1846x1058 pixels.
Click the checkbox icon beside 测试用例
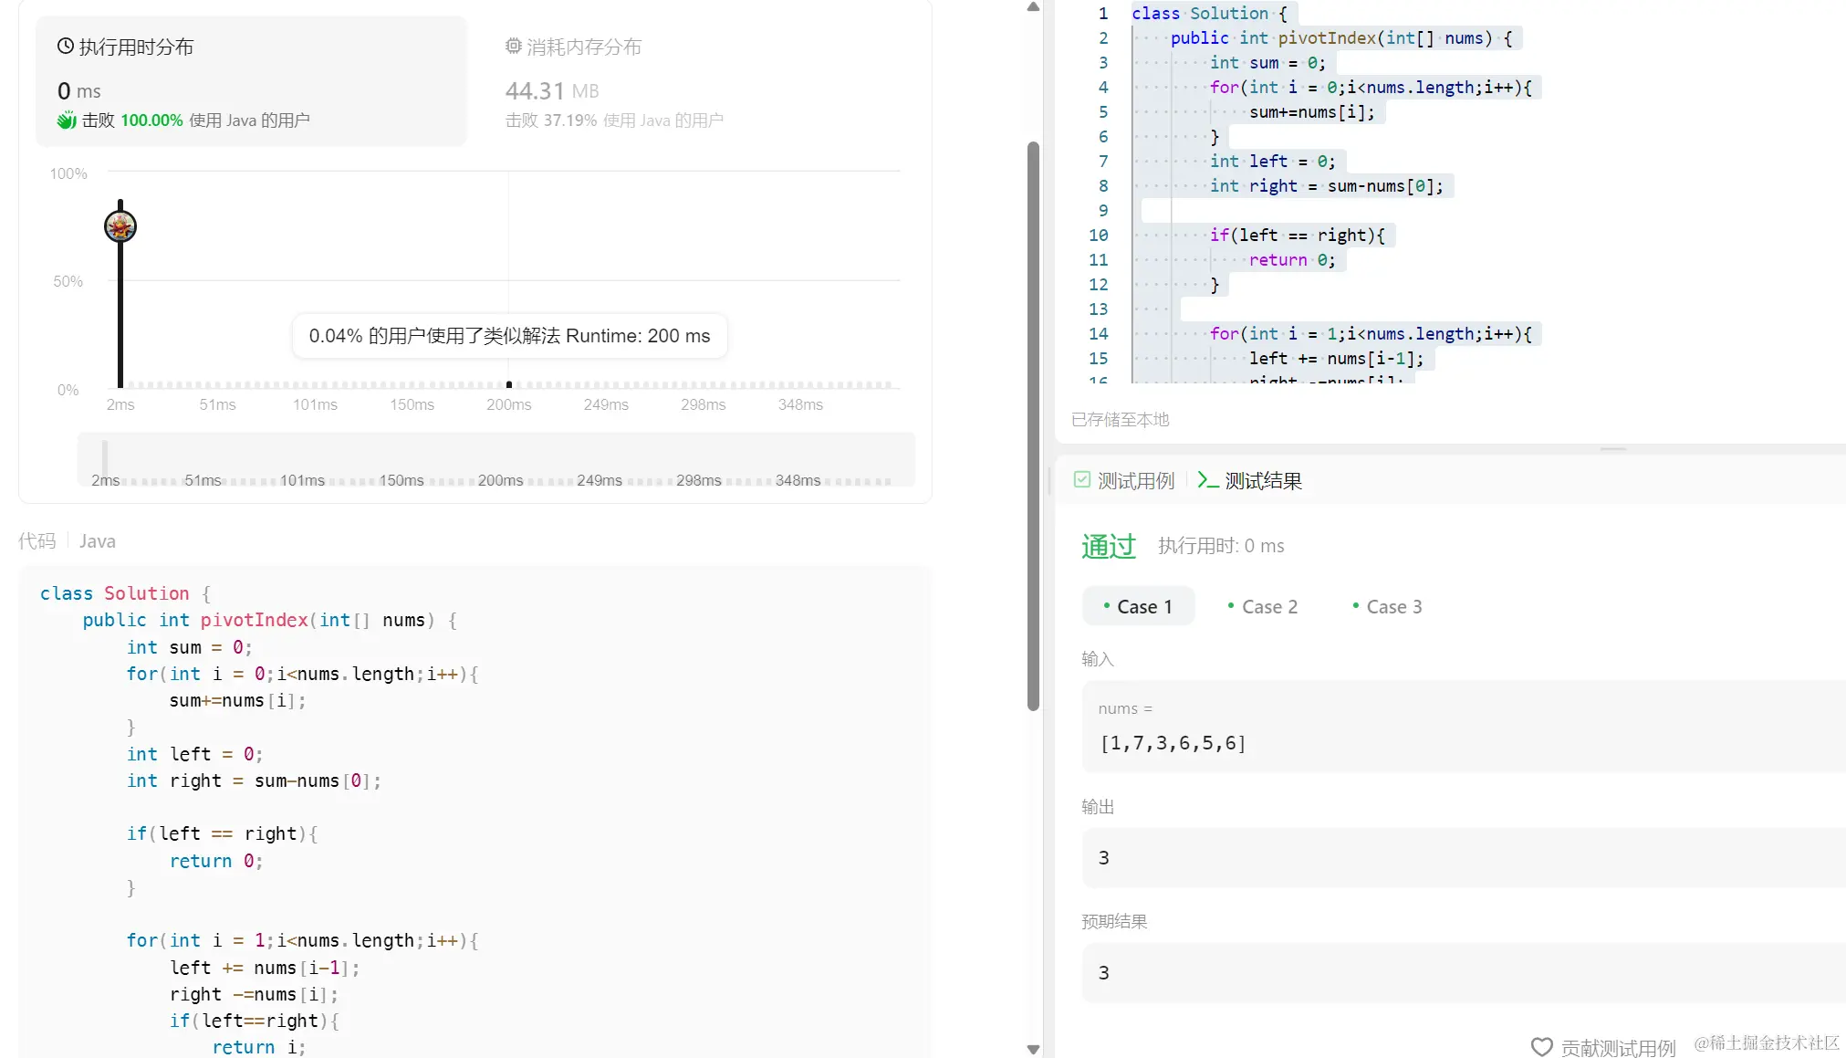tap(1082, 480)
